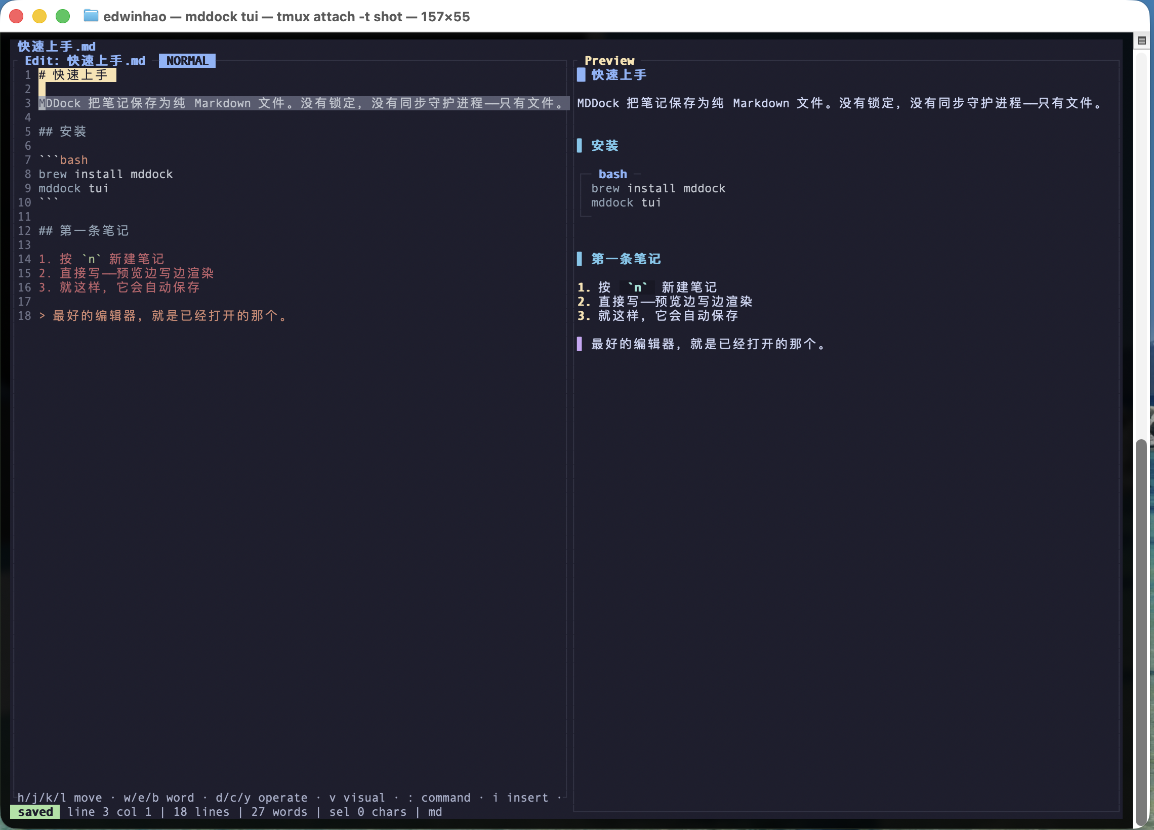Click the pane split icon above the terminal scrollbar

pos(1142,40)
